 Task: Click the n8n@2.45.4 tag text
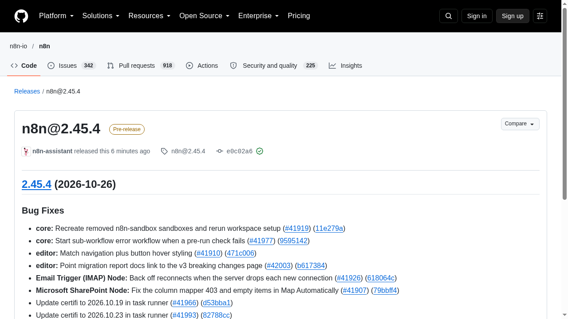(x=188, y=151)
